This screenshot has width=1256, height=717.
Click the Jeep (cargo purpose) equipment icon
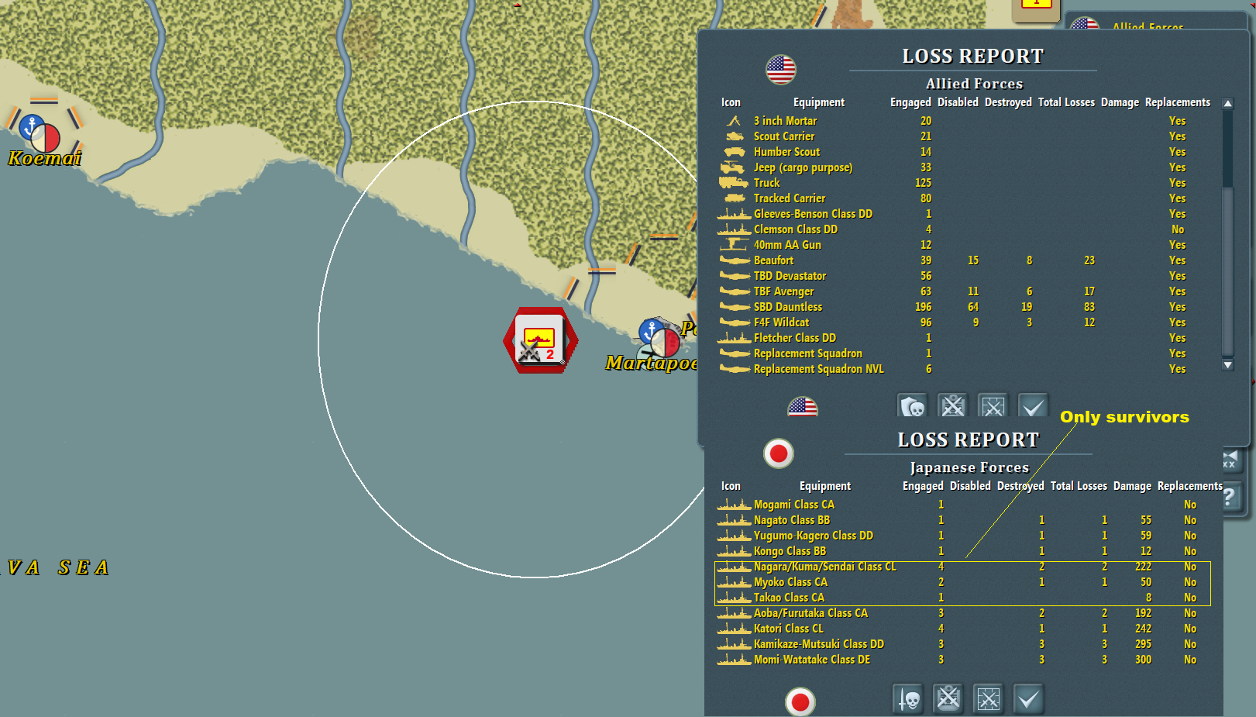[x=733, y=167]
